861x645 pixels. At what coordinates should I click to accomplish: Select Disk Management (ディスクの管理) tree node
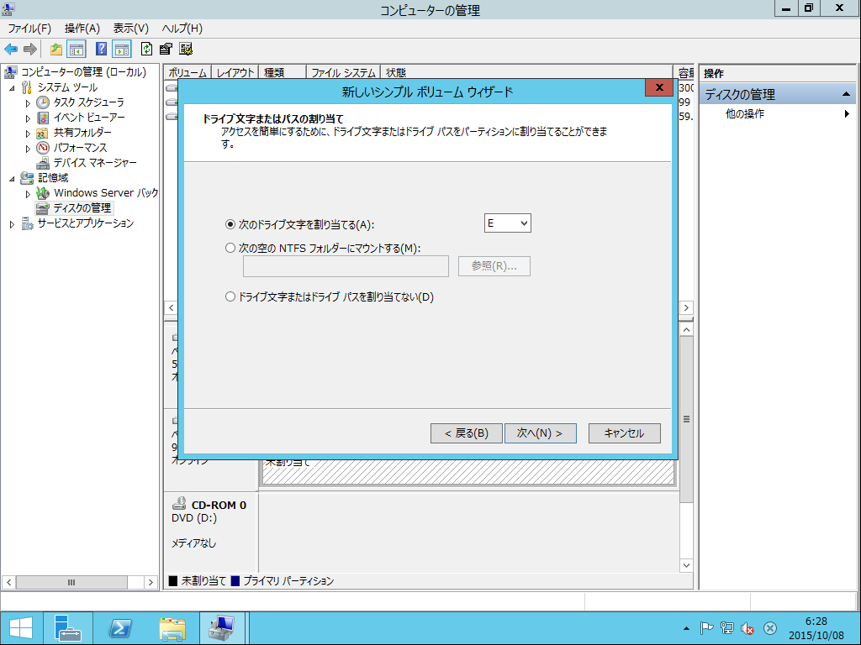(x=82, y=208)
